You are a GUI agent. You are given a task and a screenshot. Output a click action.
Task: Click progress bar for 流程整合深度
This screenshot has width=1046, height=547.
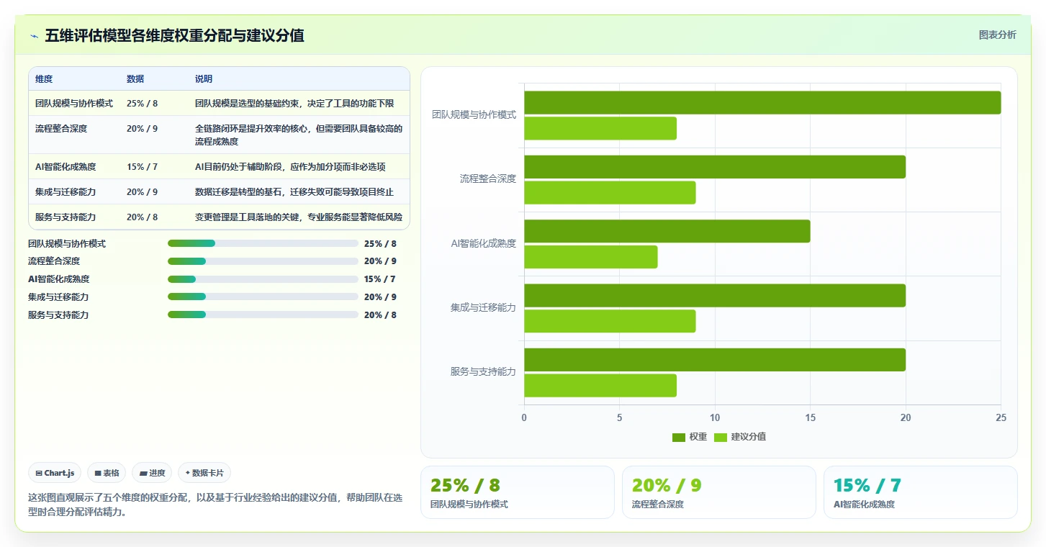(263, 261)
